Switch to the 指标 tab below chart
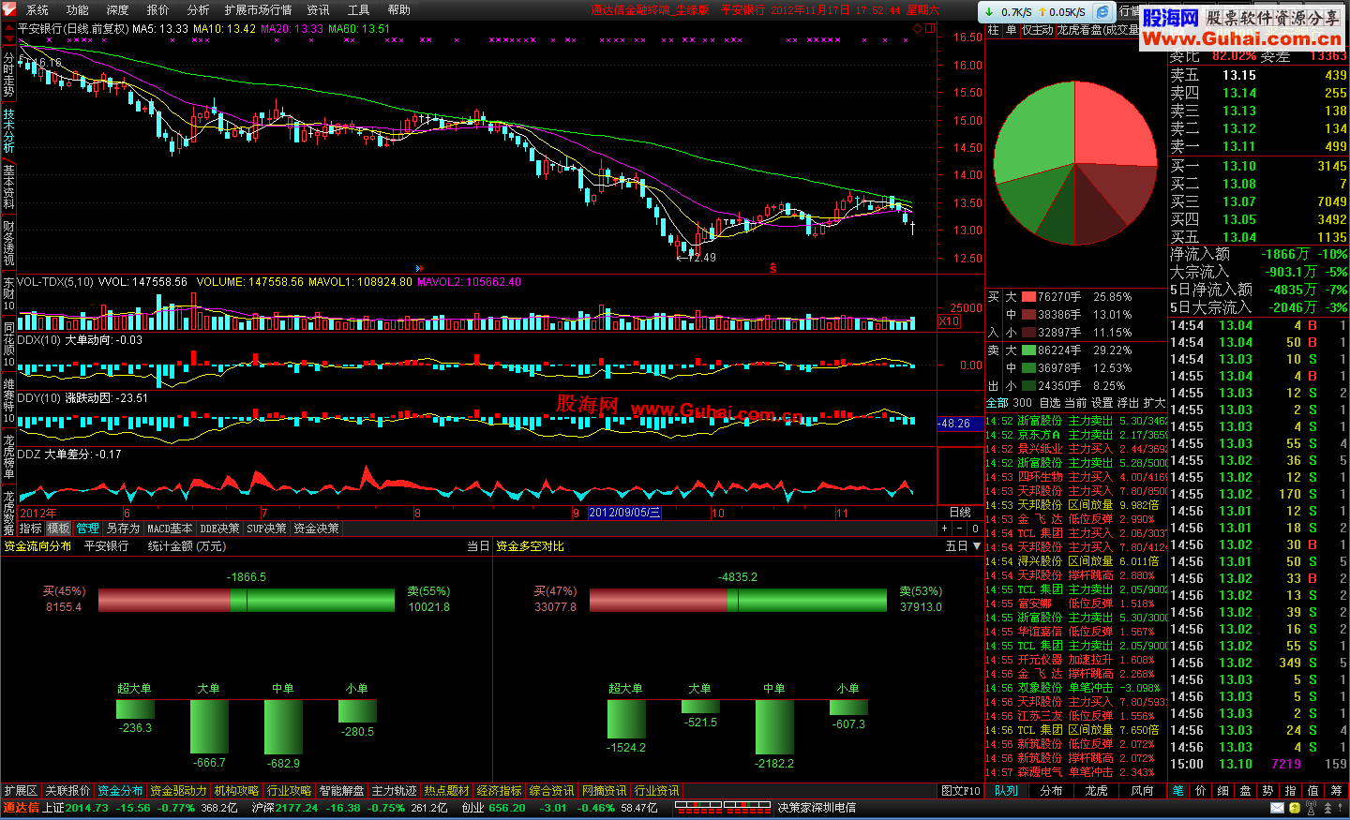This screenshot has width=1350, height=820. 31,529
